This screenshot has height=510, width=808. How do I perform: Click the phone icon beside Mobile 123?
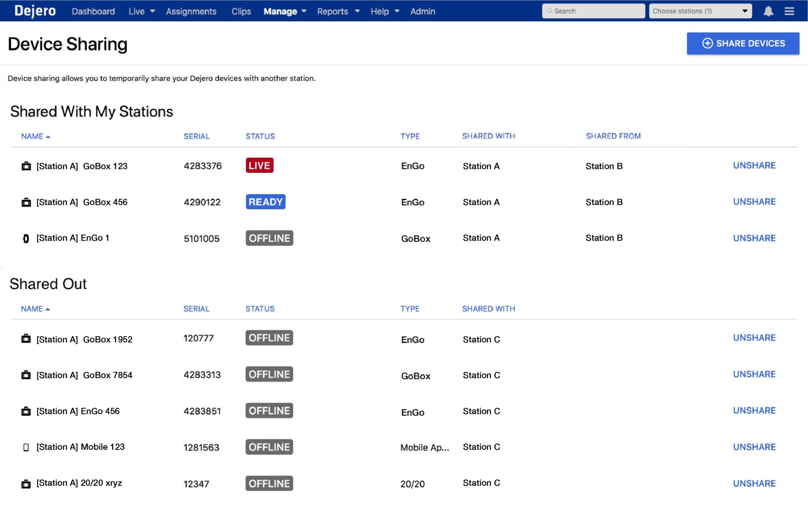point(26,447)
